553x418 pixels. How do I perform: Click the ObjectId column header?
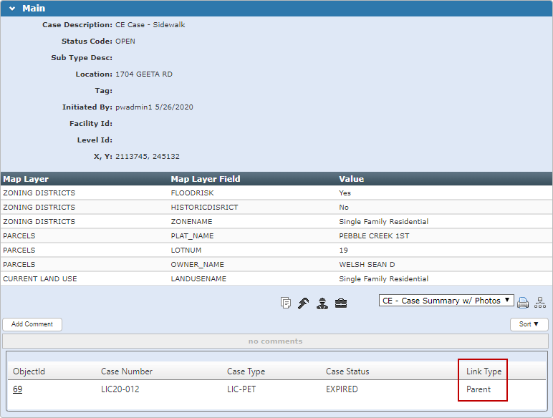pyautogui.click(x=29, y=371)
